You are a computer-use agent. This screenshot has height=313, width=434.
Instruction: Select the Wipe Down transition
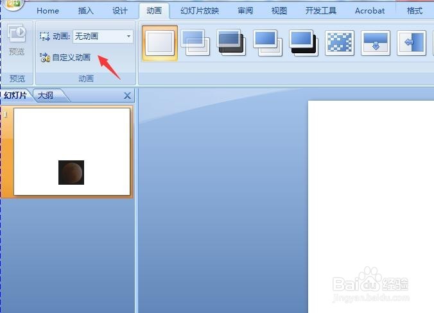click(376, 43)
